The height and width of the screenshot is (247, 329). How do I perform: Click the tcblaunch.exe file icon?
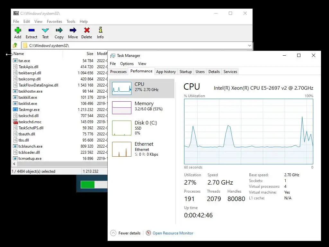[15, 146]
